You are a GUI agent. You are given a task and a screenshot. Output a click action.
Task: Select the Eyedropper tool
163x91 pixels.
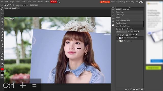(2, 25)
